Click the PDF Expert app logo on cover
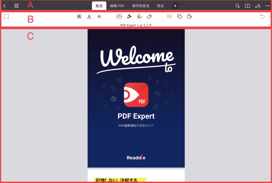The height and width of the screenshot is (183, 272). point(136,95)
